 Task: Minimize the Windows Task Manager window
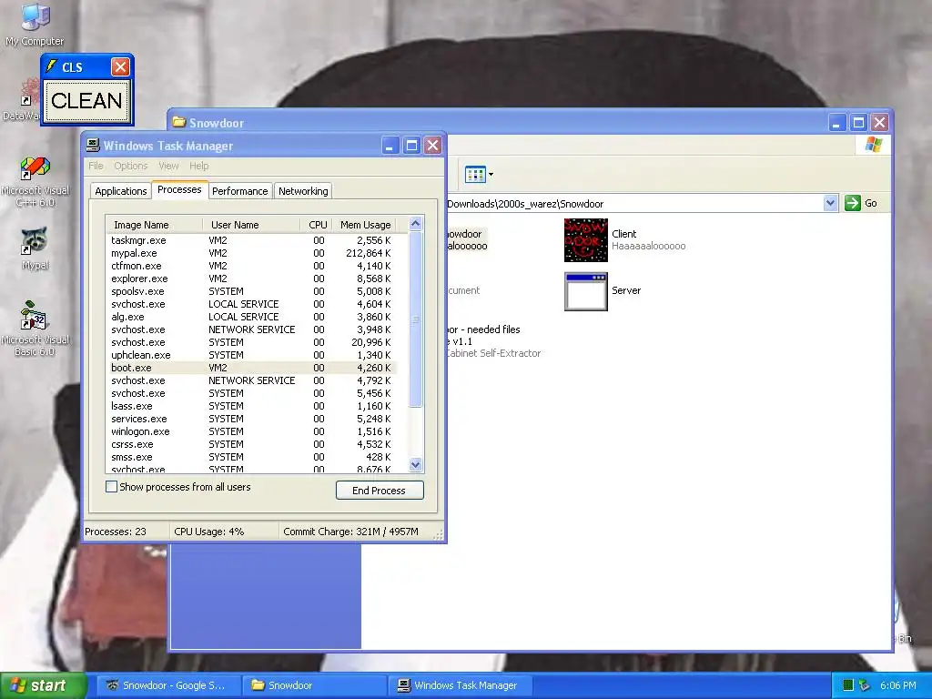point(390,146)
